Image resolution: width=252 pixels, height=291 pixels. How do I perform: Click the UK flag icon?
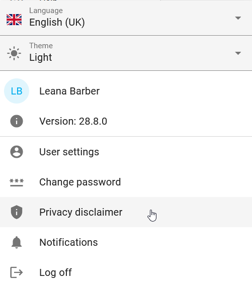(x=14, y=20)
